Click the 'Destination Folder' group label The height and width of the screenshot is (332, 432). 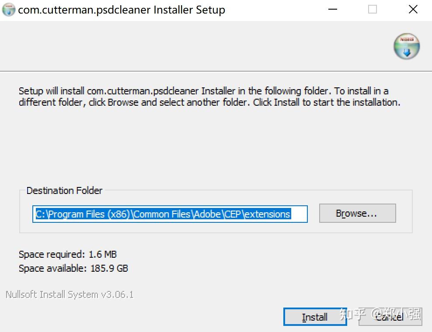(x=64, y=190)
